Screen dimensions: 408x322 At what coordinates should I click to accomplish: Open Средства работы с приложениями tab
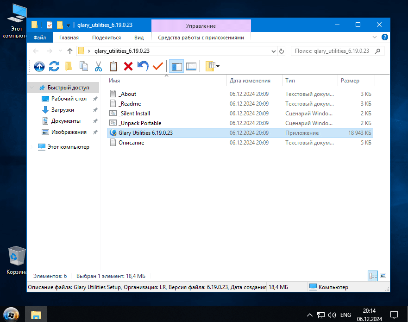201,38
